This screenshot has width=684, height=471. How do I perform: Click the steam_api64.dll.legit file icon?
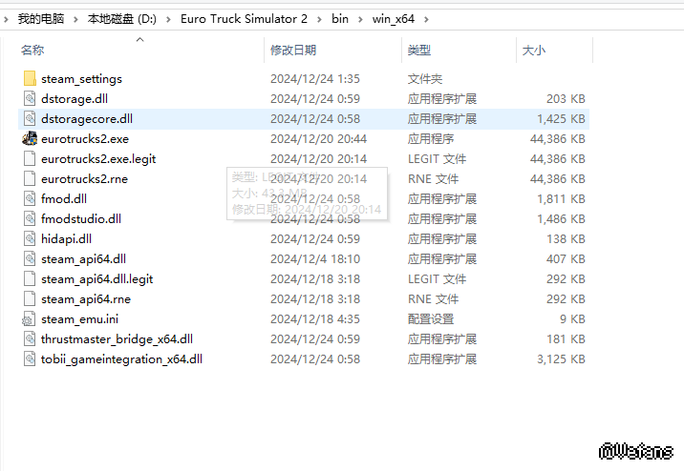(x=30, y=279)
